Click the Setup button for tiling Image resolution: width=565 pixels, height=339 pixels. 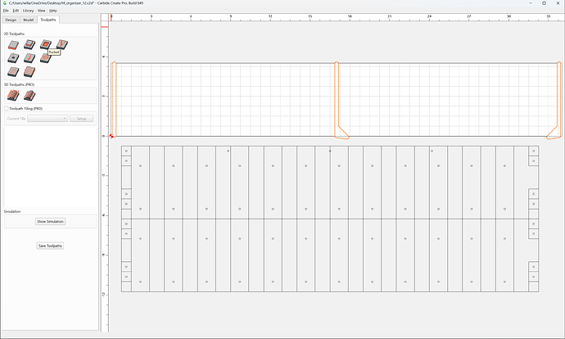click(x=81, y=119)
